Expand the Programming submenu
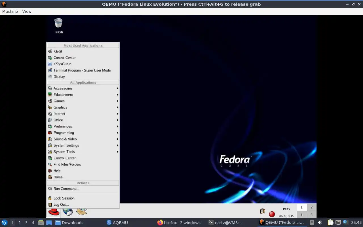This screenshot has height=227, width=363. (x=83, y=133)
